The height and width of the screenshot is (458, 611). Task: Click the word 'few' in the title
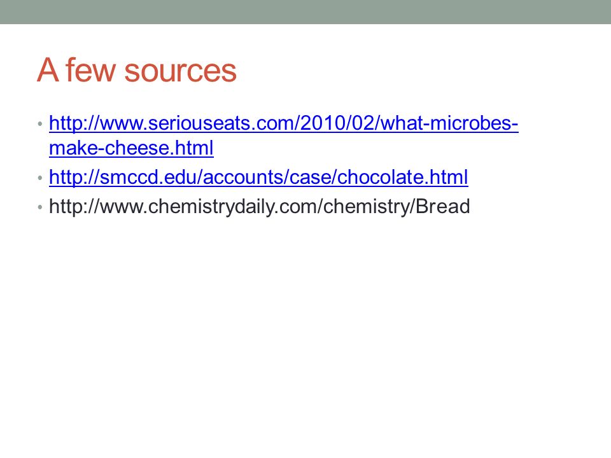pyautogui.click(x=90, y=70)
